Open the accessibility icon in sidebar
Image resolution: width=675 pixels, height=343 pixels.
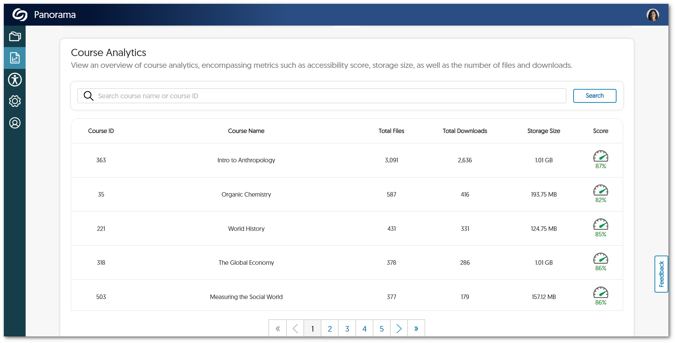point(15,80)
